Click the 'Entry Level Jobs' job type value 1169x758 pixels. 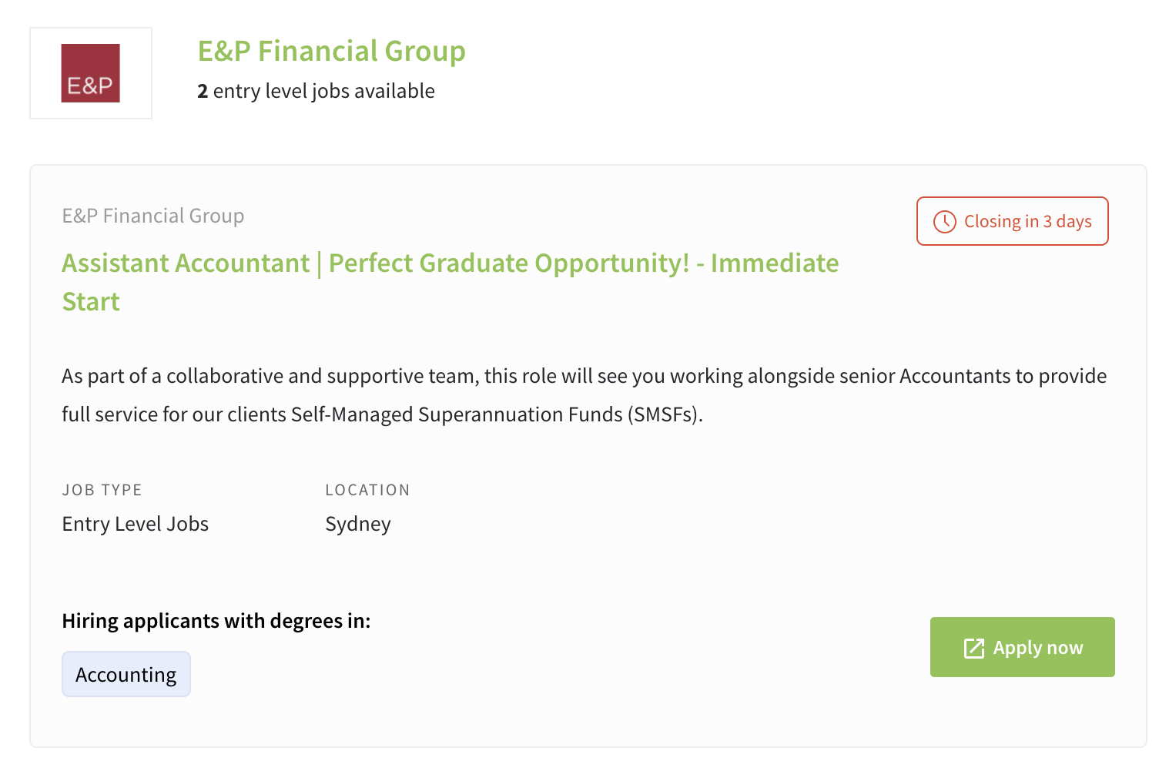point(136,524)
